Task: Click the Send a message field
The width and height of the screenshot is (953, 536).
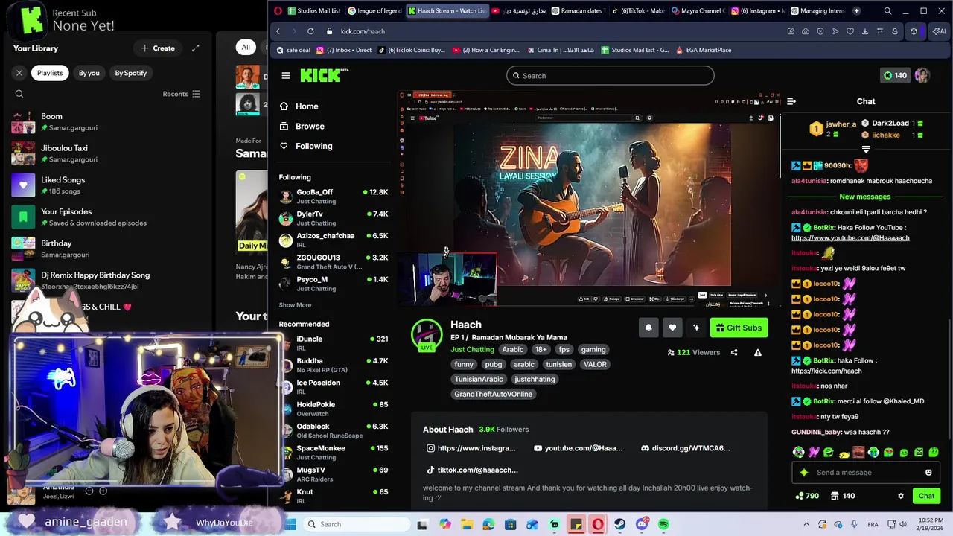Action: pos(866,472)
